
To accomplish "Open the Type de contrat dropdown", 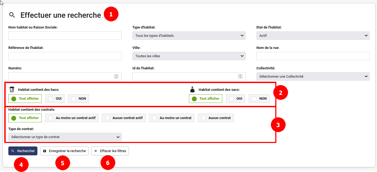I will point(65,137).
